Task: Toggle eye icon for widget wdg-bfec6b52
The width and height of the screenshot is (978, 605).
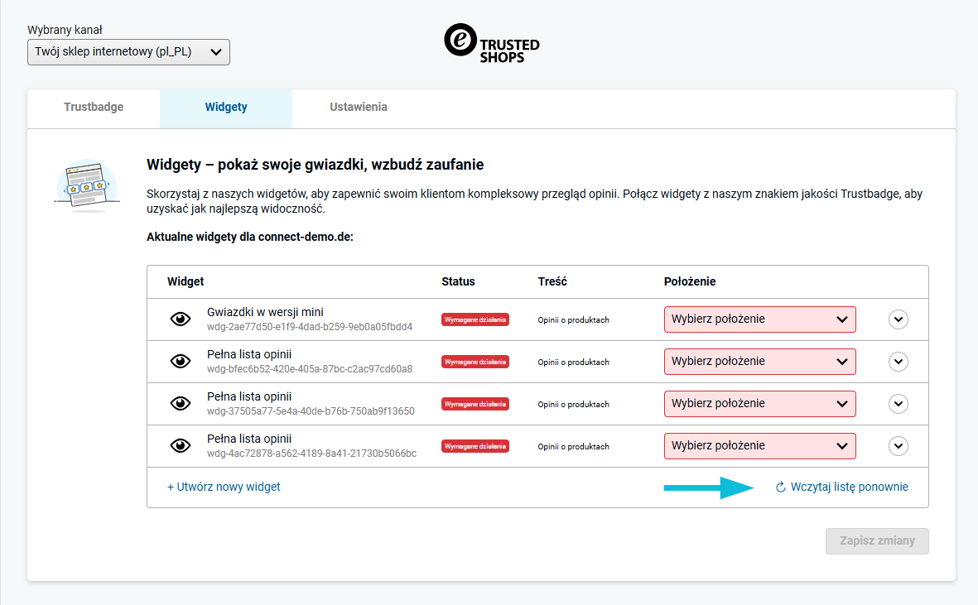Action: [181, 362]
